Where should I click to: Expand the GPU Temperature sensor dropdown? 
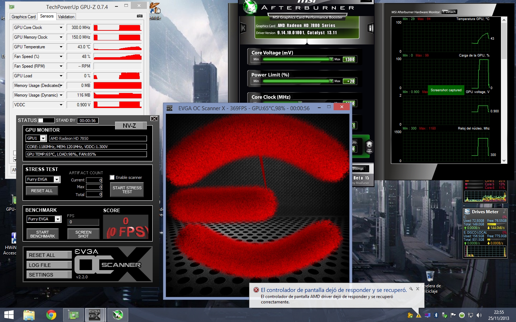(61, 47)
